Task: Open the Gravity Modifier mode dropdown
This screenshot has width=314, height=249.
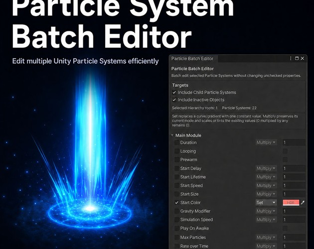Action: point(266,211)
